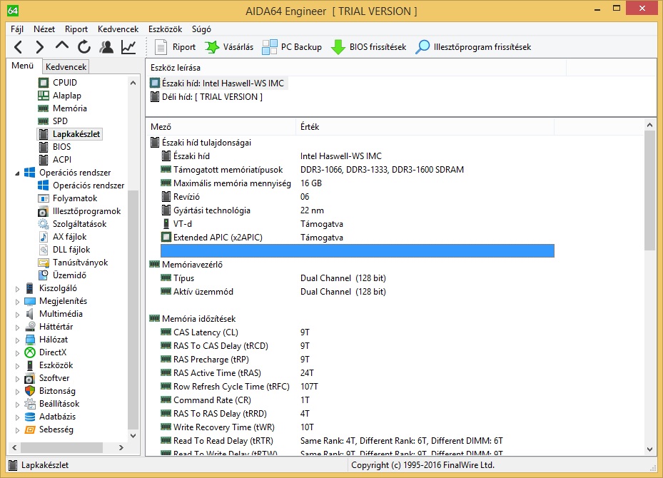Select the CAS Latency (CL) row
The height and width of the screenshot is (478, 663).
pos(358,332)
